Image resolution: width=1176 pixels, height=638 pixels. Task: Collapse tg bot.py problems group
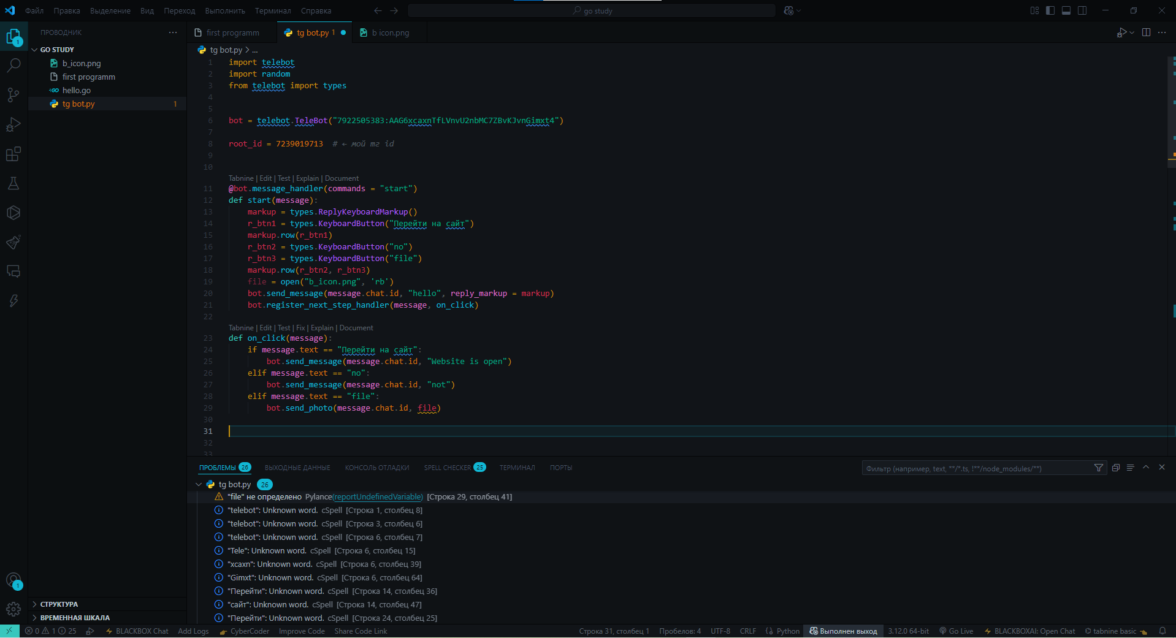tap(199, 484)
